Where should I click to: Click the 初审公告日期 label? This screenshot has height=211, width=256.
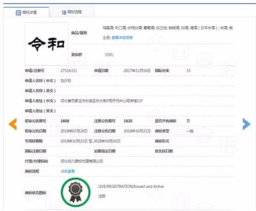tap(35, 131)
